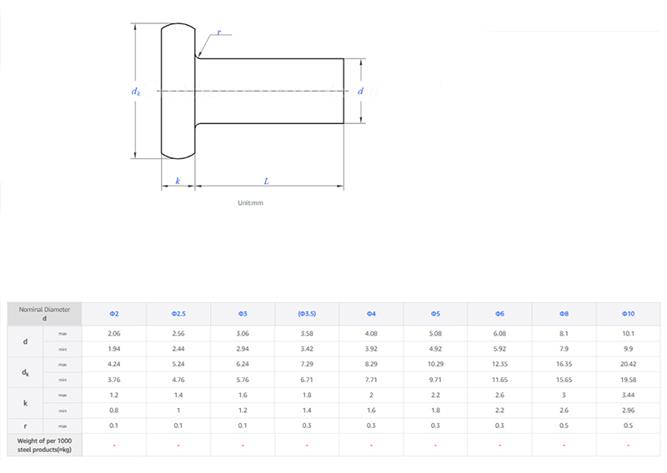Select the 2.06 cell under Φ2
The height and width of the screenshot is (473, 667).
pyautogui.click(x=114, y=333)
